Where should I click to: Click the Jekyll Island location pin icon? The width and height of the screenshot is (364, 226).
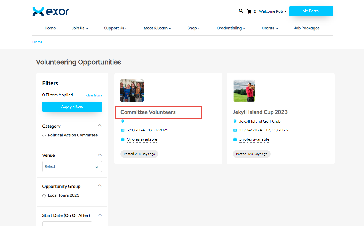[235, 121]
